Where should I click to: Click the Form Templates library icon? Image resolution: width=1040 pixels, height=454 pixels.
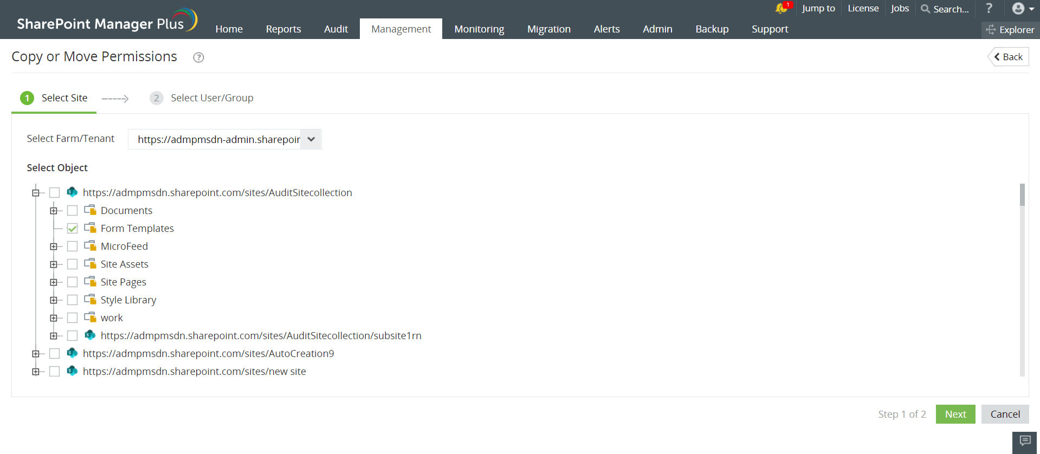coord(91,228)
